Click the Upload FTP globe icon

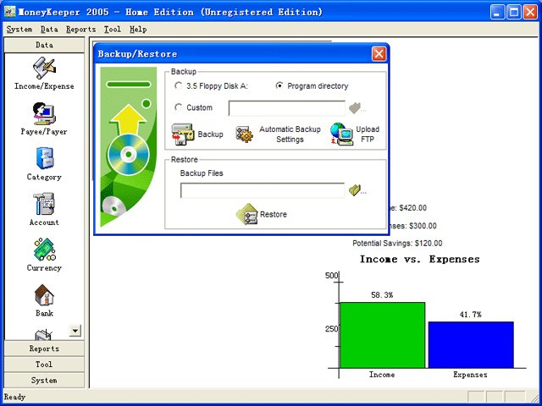[x=341, y=134]
